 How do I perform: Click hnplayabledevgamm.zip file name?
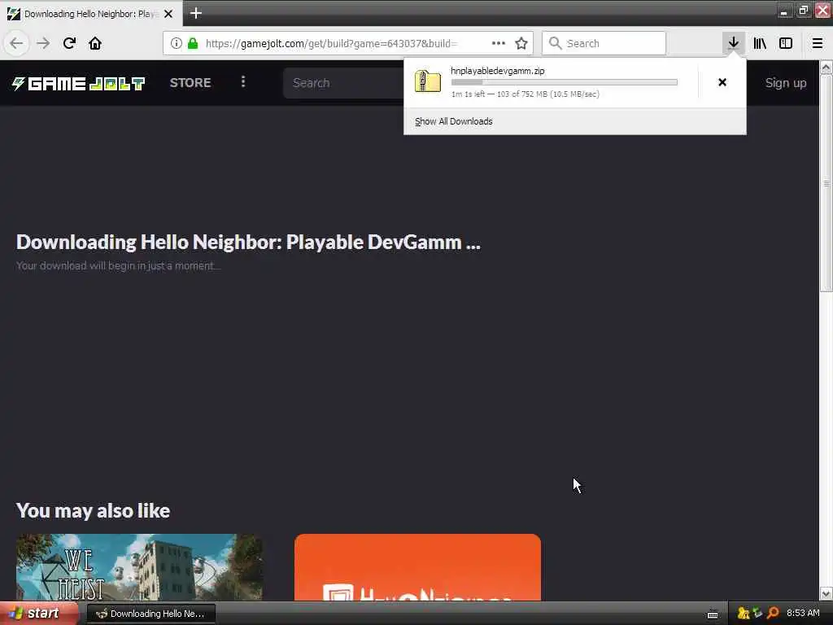tap(497, 71)
